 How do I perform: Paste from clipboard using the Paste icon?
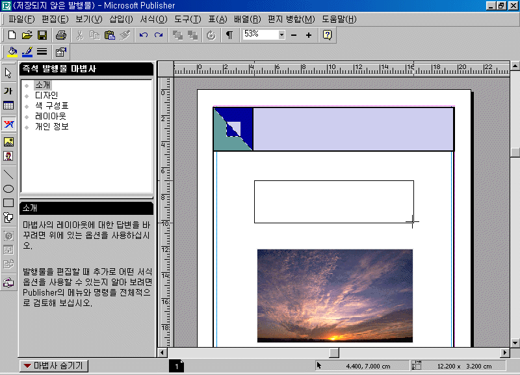tap(109, 35)
